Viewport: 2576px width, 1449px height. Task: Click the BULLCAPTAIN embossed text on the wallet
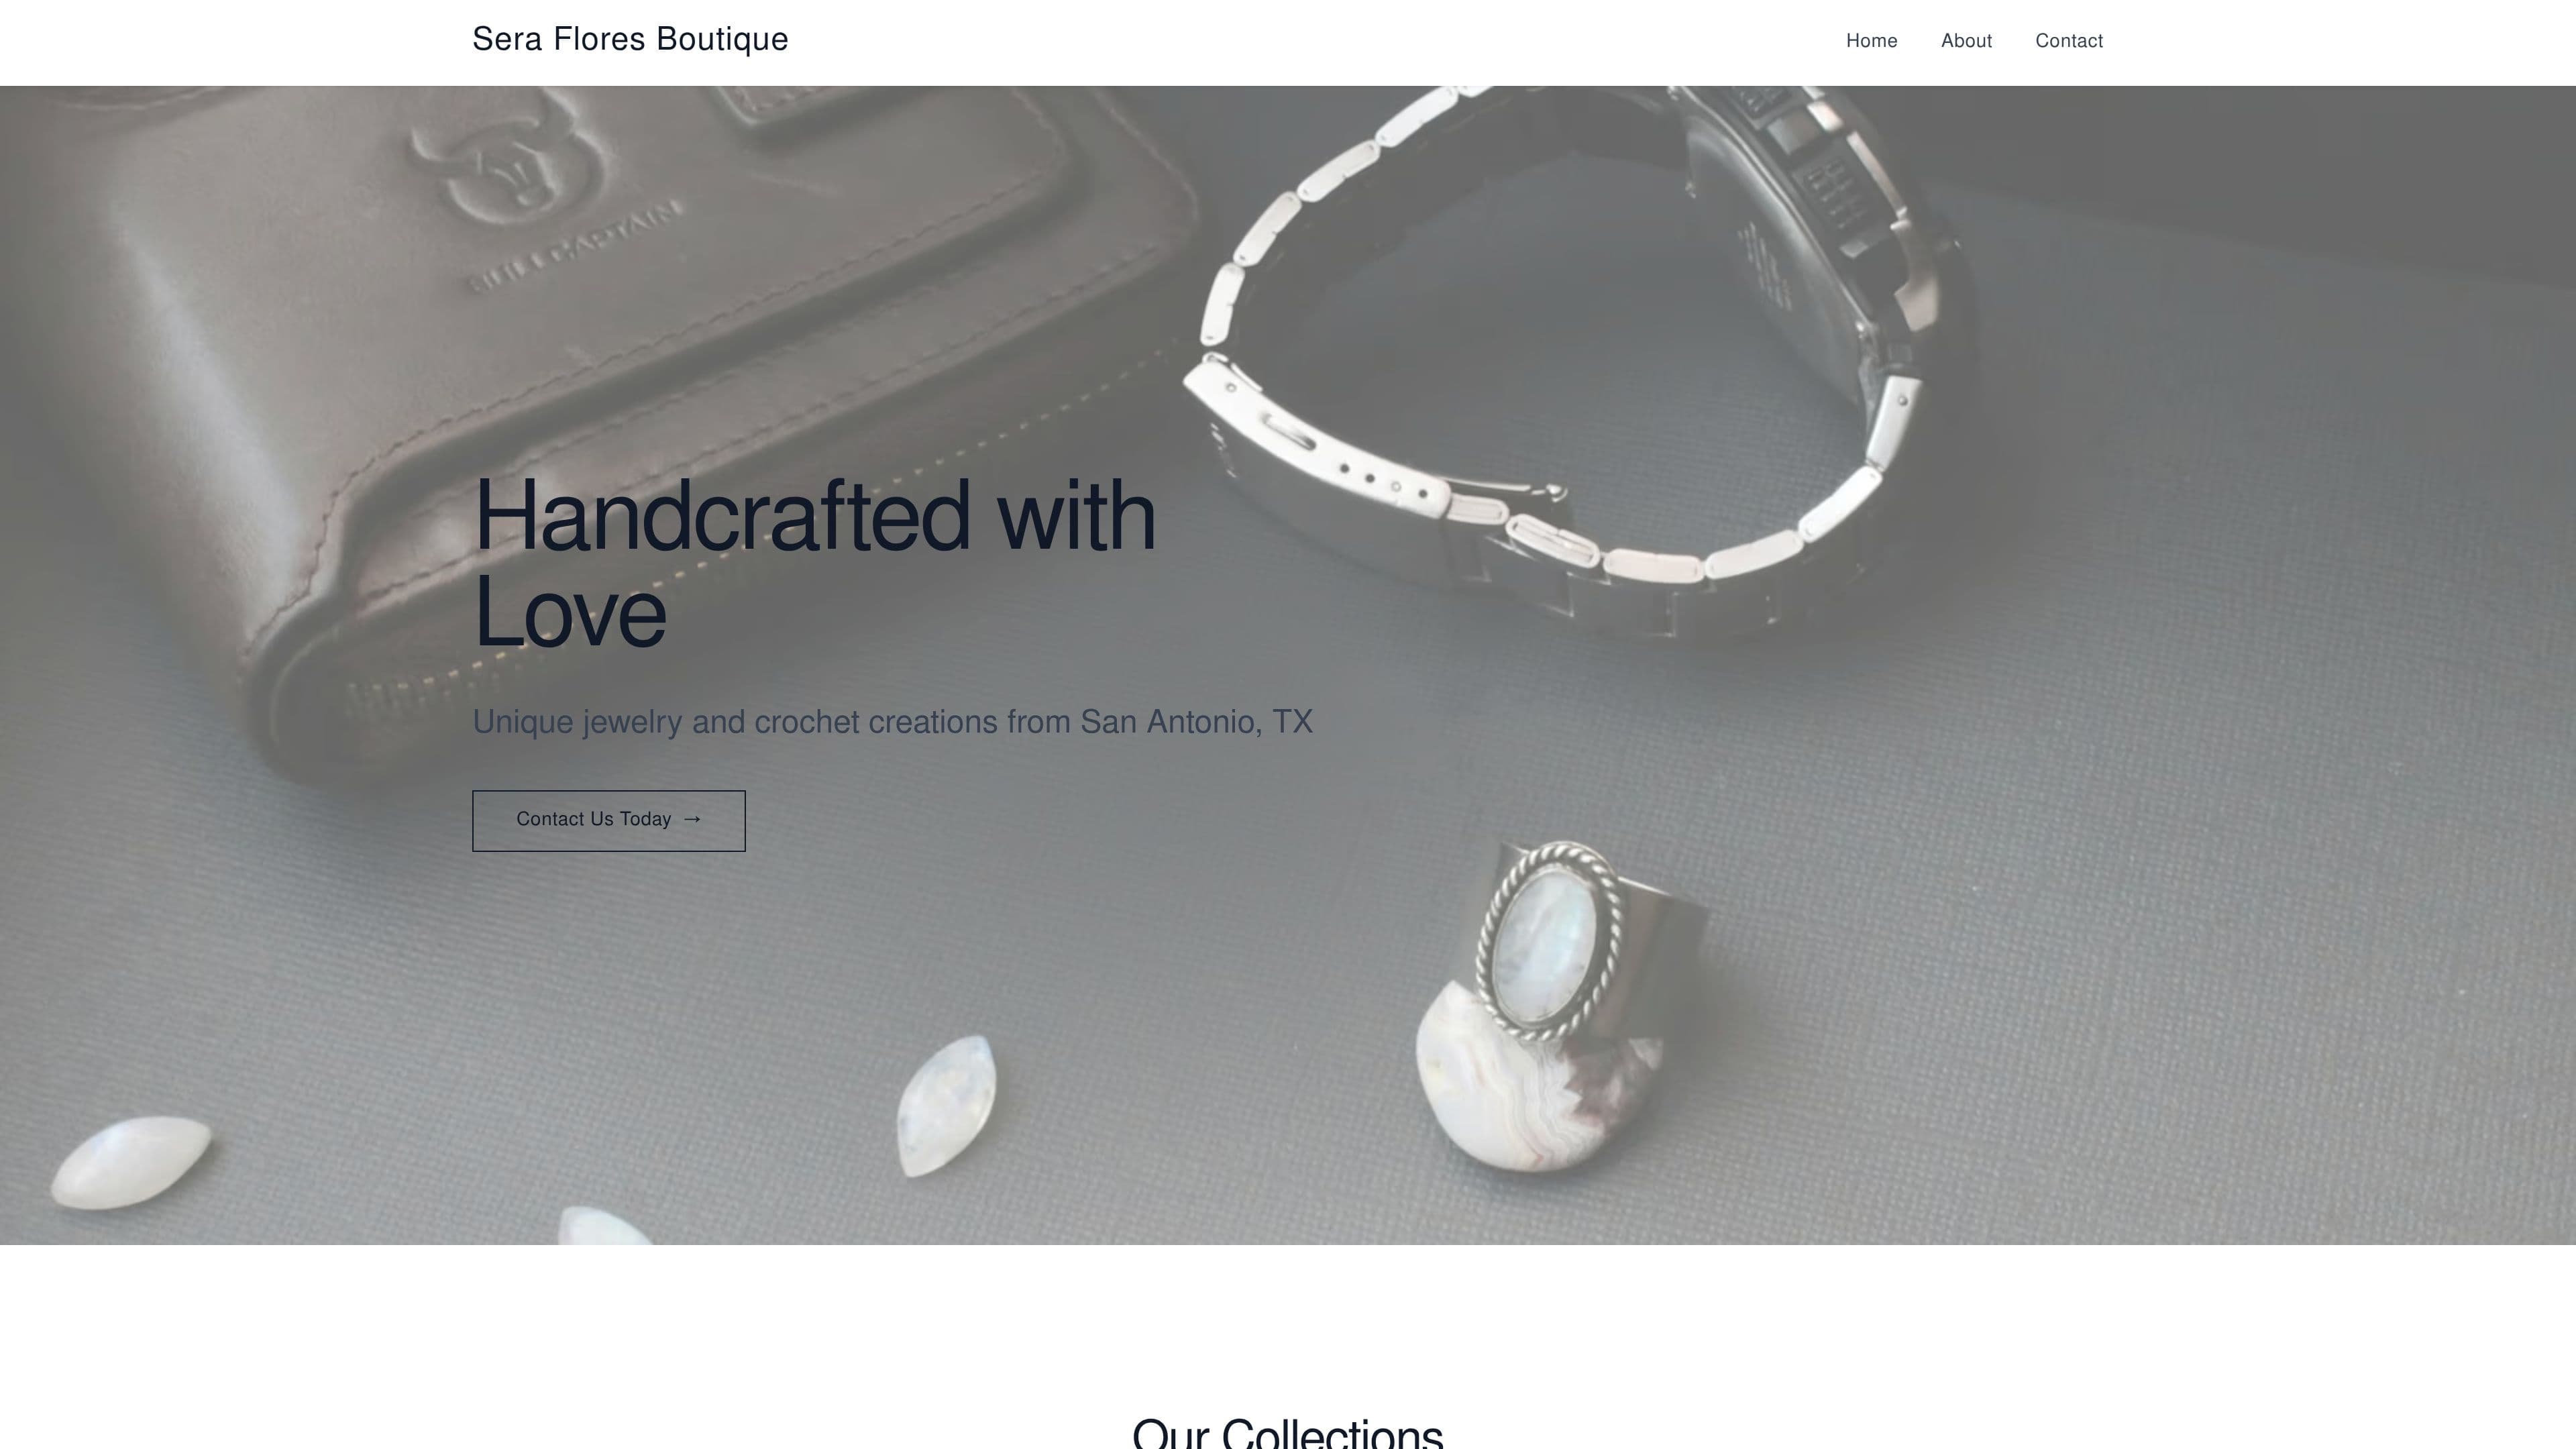575,246
